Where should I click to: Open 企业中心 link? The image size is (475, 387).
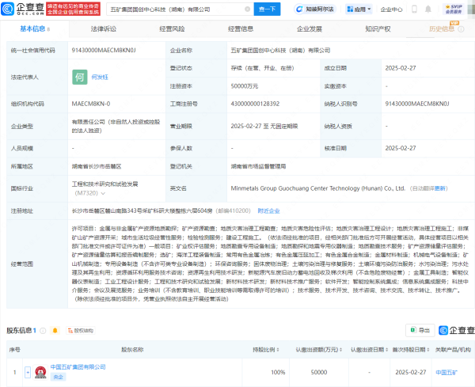[x=391, y=9]
